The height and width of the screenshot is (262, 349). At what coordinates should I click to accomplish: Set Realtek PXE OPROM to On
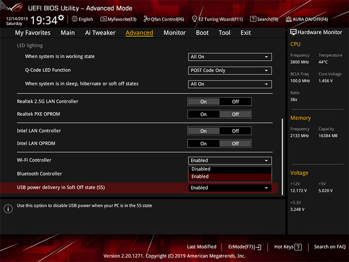pyautogui.click(x=204, y=115)
